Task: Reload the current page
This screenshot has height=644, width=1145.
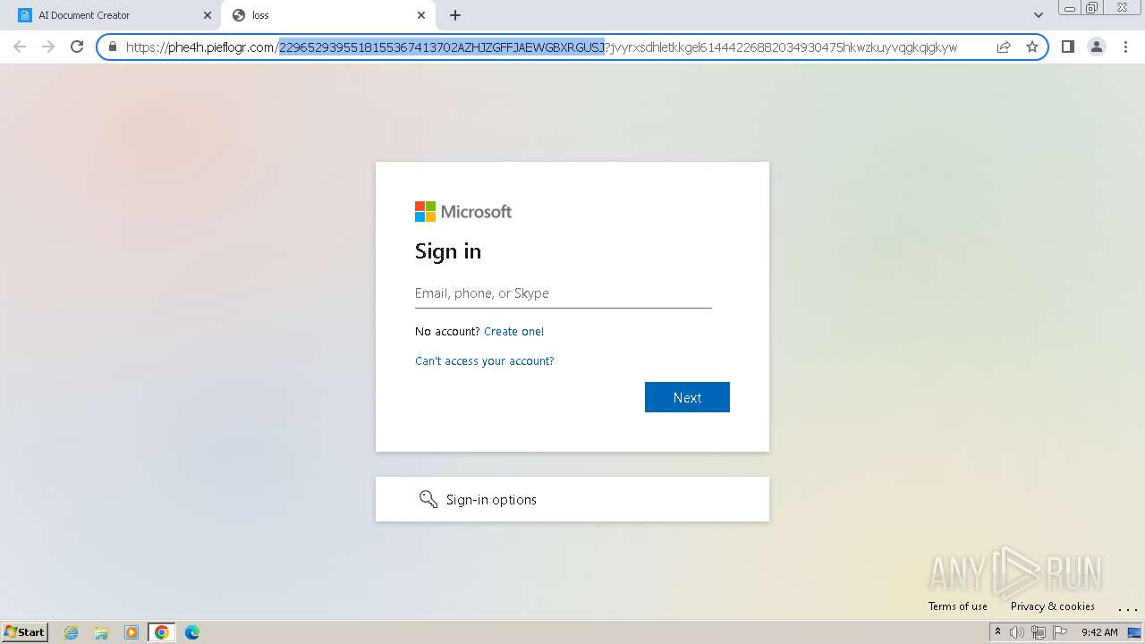Action: point(77,47)
